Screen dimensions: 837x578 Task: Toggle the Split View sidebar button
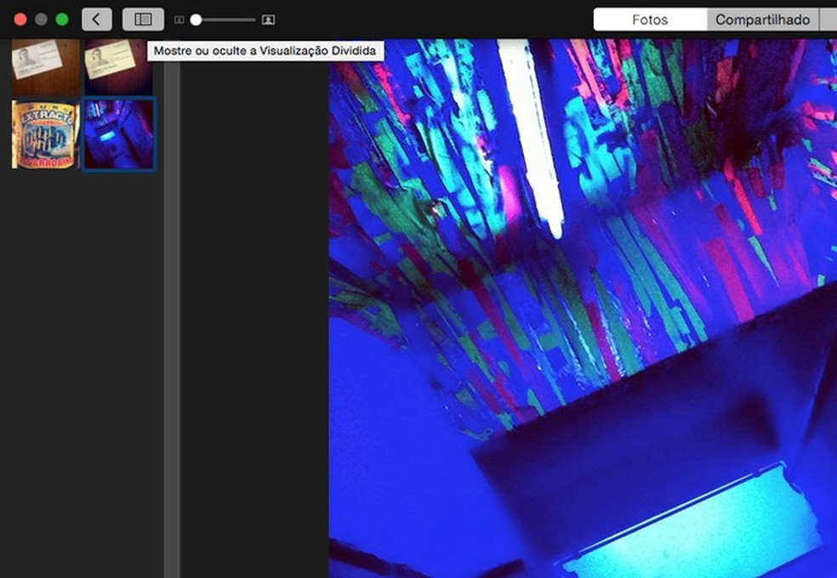click(143, 20)
